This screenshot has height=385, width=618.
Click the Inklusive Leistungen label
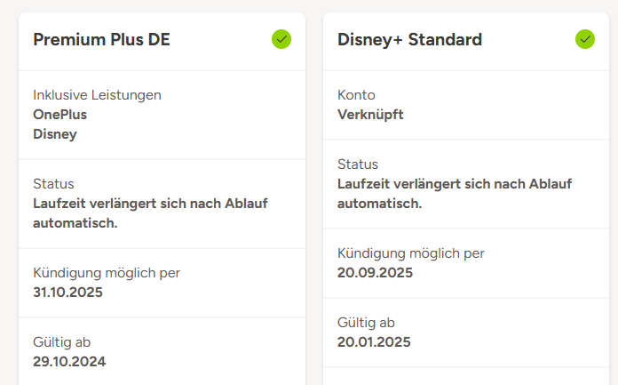click(x=97, y=95)
